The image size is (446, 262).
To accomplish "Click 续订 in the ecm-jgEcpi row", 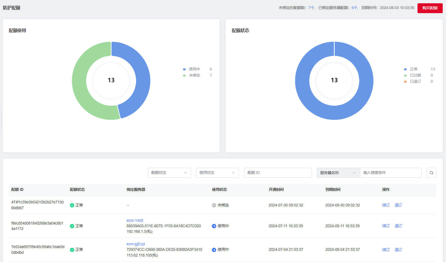I will (386, 250).
